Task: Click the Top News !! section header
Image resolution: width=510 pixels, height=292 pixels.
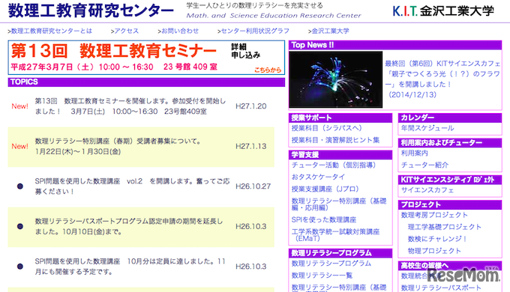Action: click(x=395, y=45)
